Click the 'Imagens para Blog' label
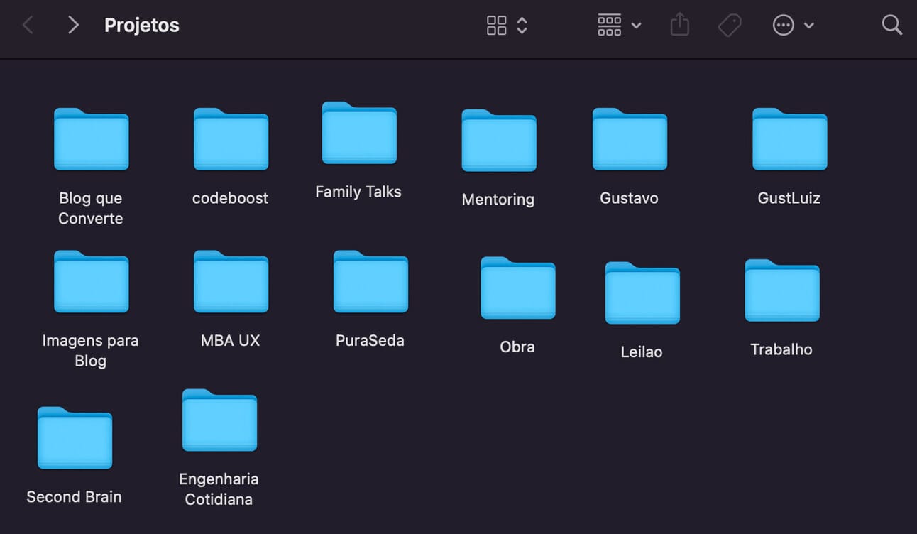Screen dimensions: 917x534 90,350
